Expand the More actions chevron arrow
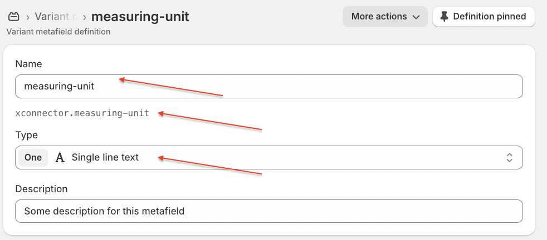This screenshot has width=547, height=240. click(x=416, y=17)
